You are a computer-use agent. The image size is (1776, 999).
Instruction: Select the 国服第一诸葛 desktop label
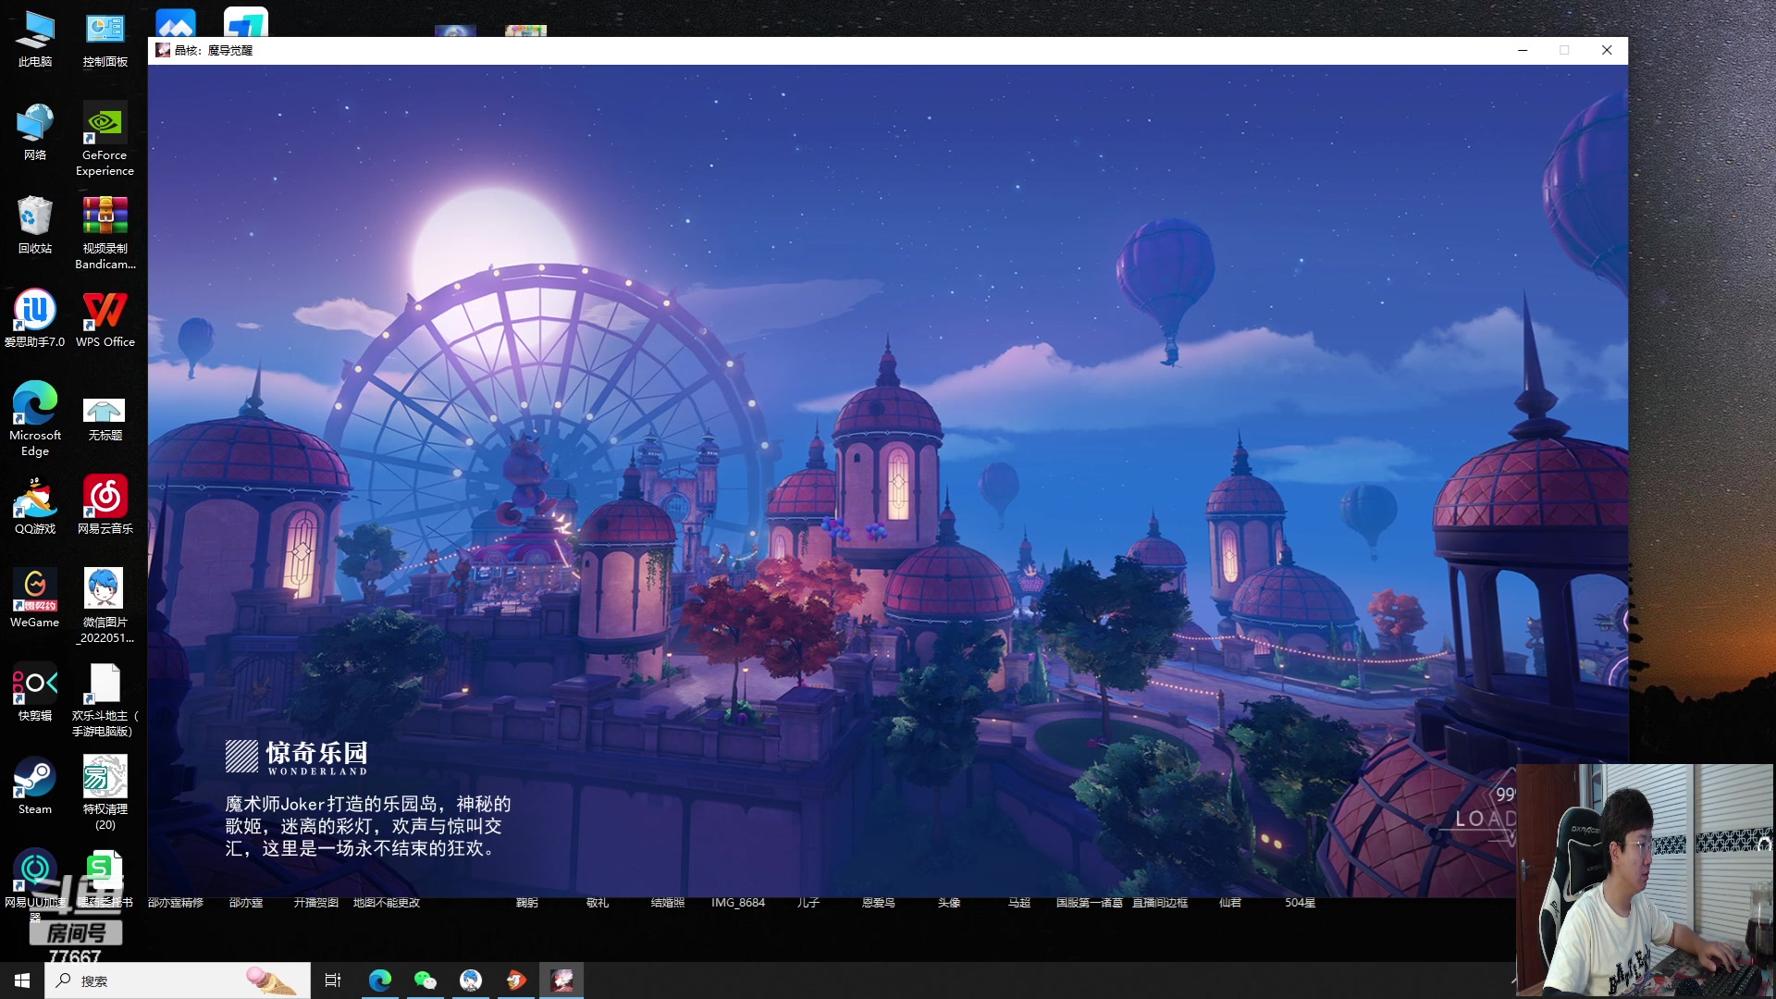click(1090, 903)
